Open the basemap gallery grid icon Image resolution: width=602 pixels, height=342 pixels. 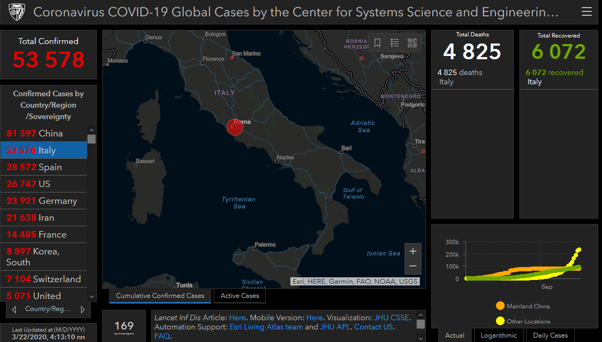pyautogui.click(x=412, y=42)
